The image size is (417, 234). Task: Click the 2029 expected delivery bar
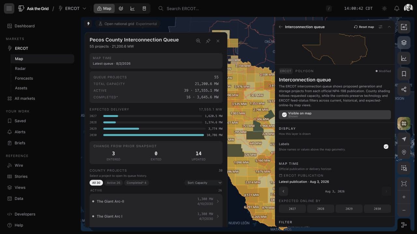click(x=121, y=128)
